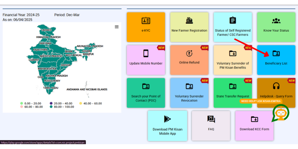Click the Know Your Status people icon
This screenshot has height=149, width=298.
(x=276, y=21)
